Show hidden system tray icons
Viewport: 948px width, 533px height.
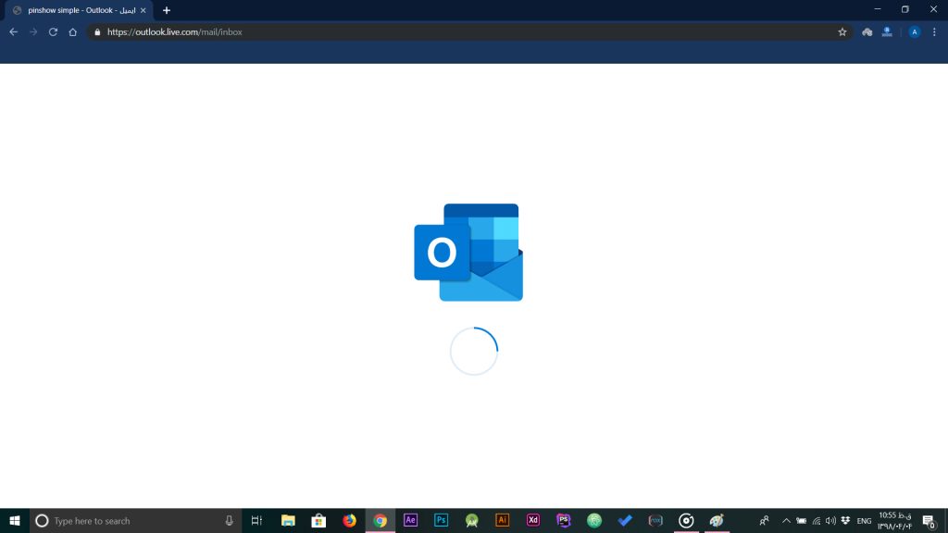(x=786, y=520)
